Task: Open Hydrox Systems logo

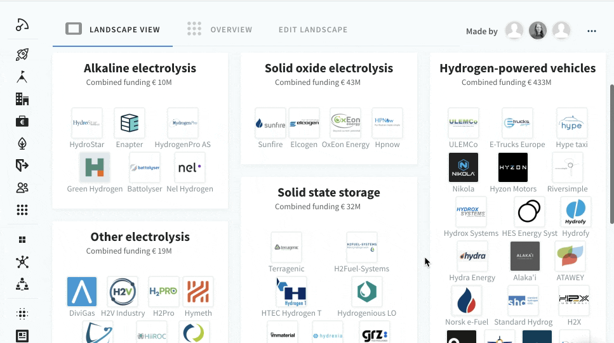Action: tap(471, 212)
